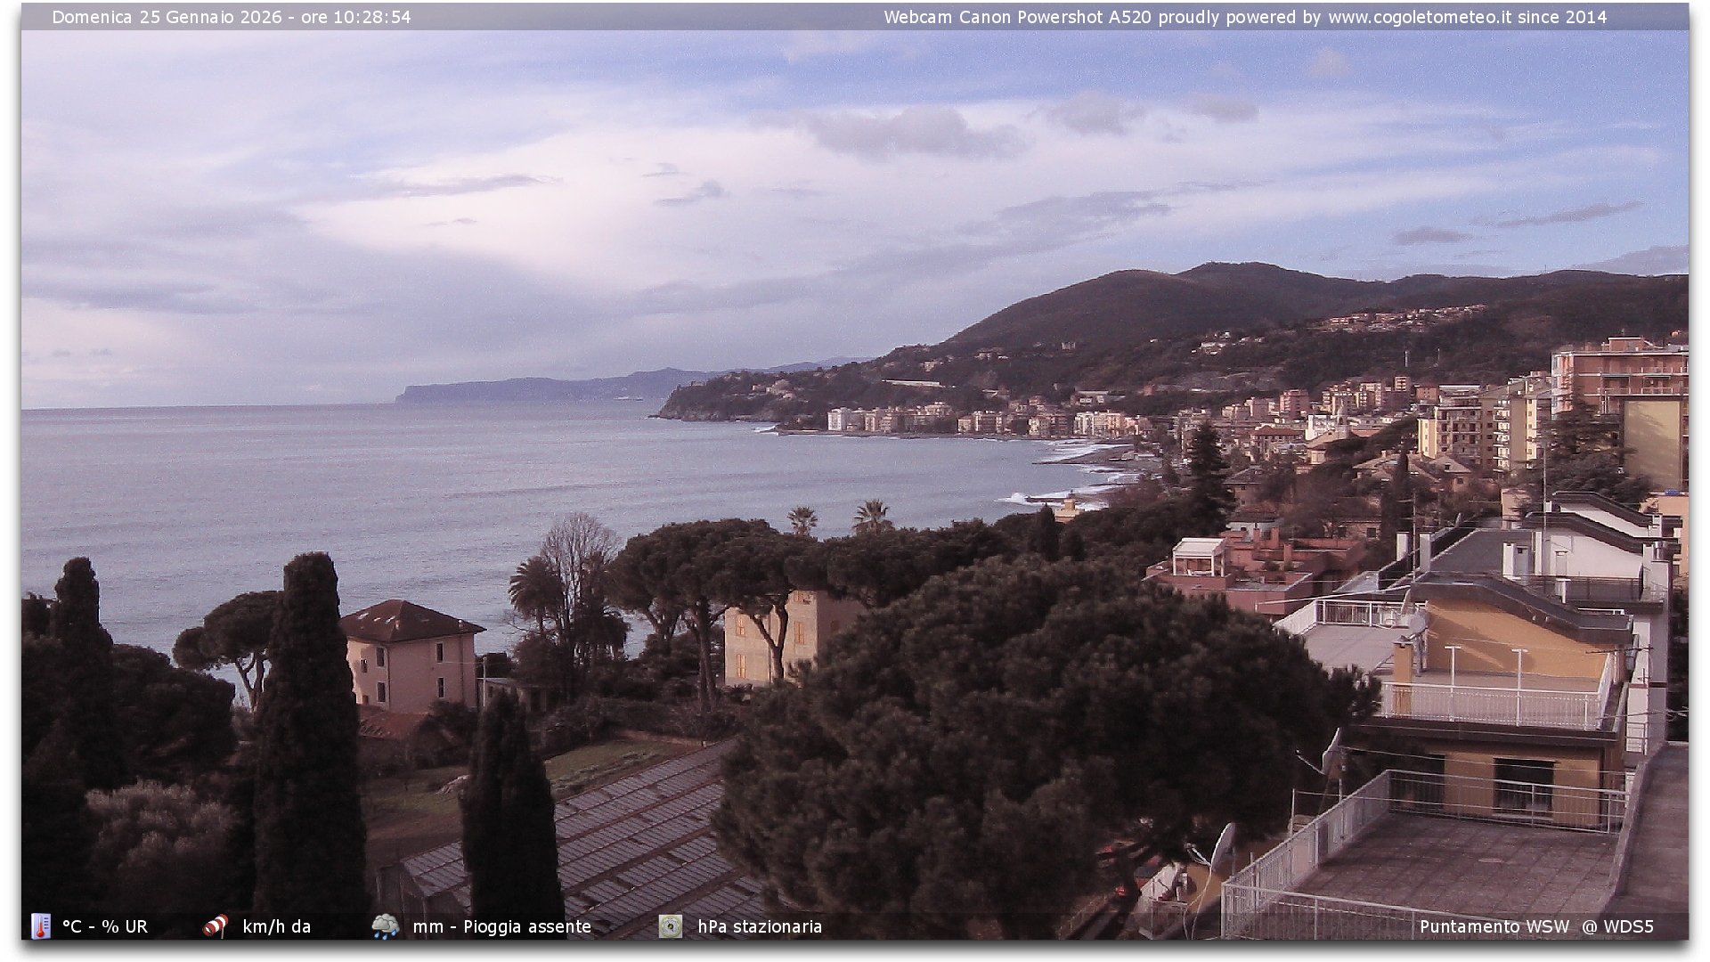The width and height of the screenshot is (1710, 962).
Task: Click the mm - Pioggia assente label
Action: (501, 926)
